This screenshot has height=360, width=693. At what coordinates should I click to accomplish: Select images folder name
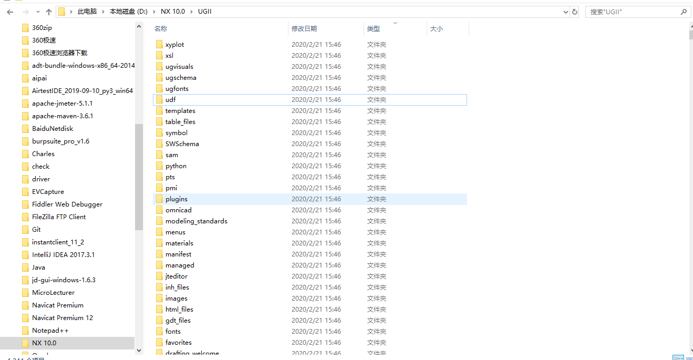[177, 299]
